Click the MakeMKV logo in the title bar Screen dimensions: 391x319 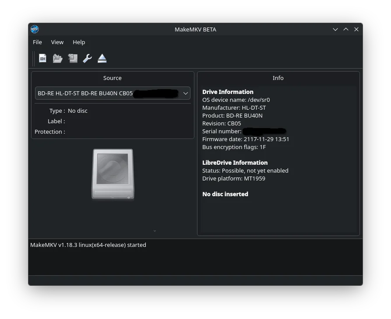(35, 29)
